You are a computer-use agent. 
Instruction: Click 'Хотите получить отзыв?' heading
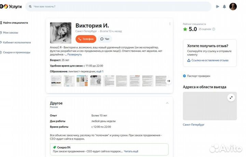click(208, 46)
